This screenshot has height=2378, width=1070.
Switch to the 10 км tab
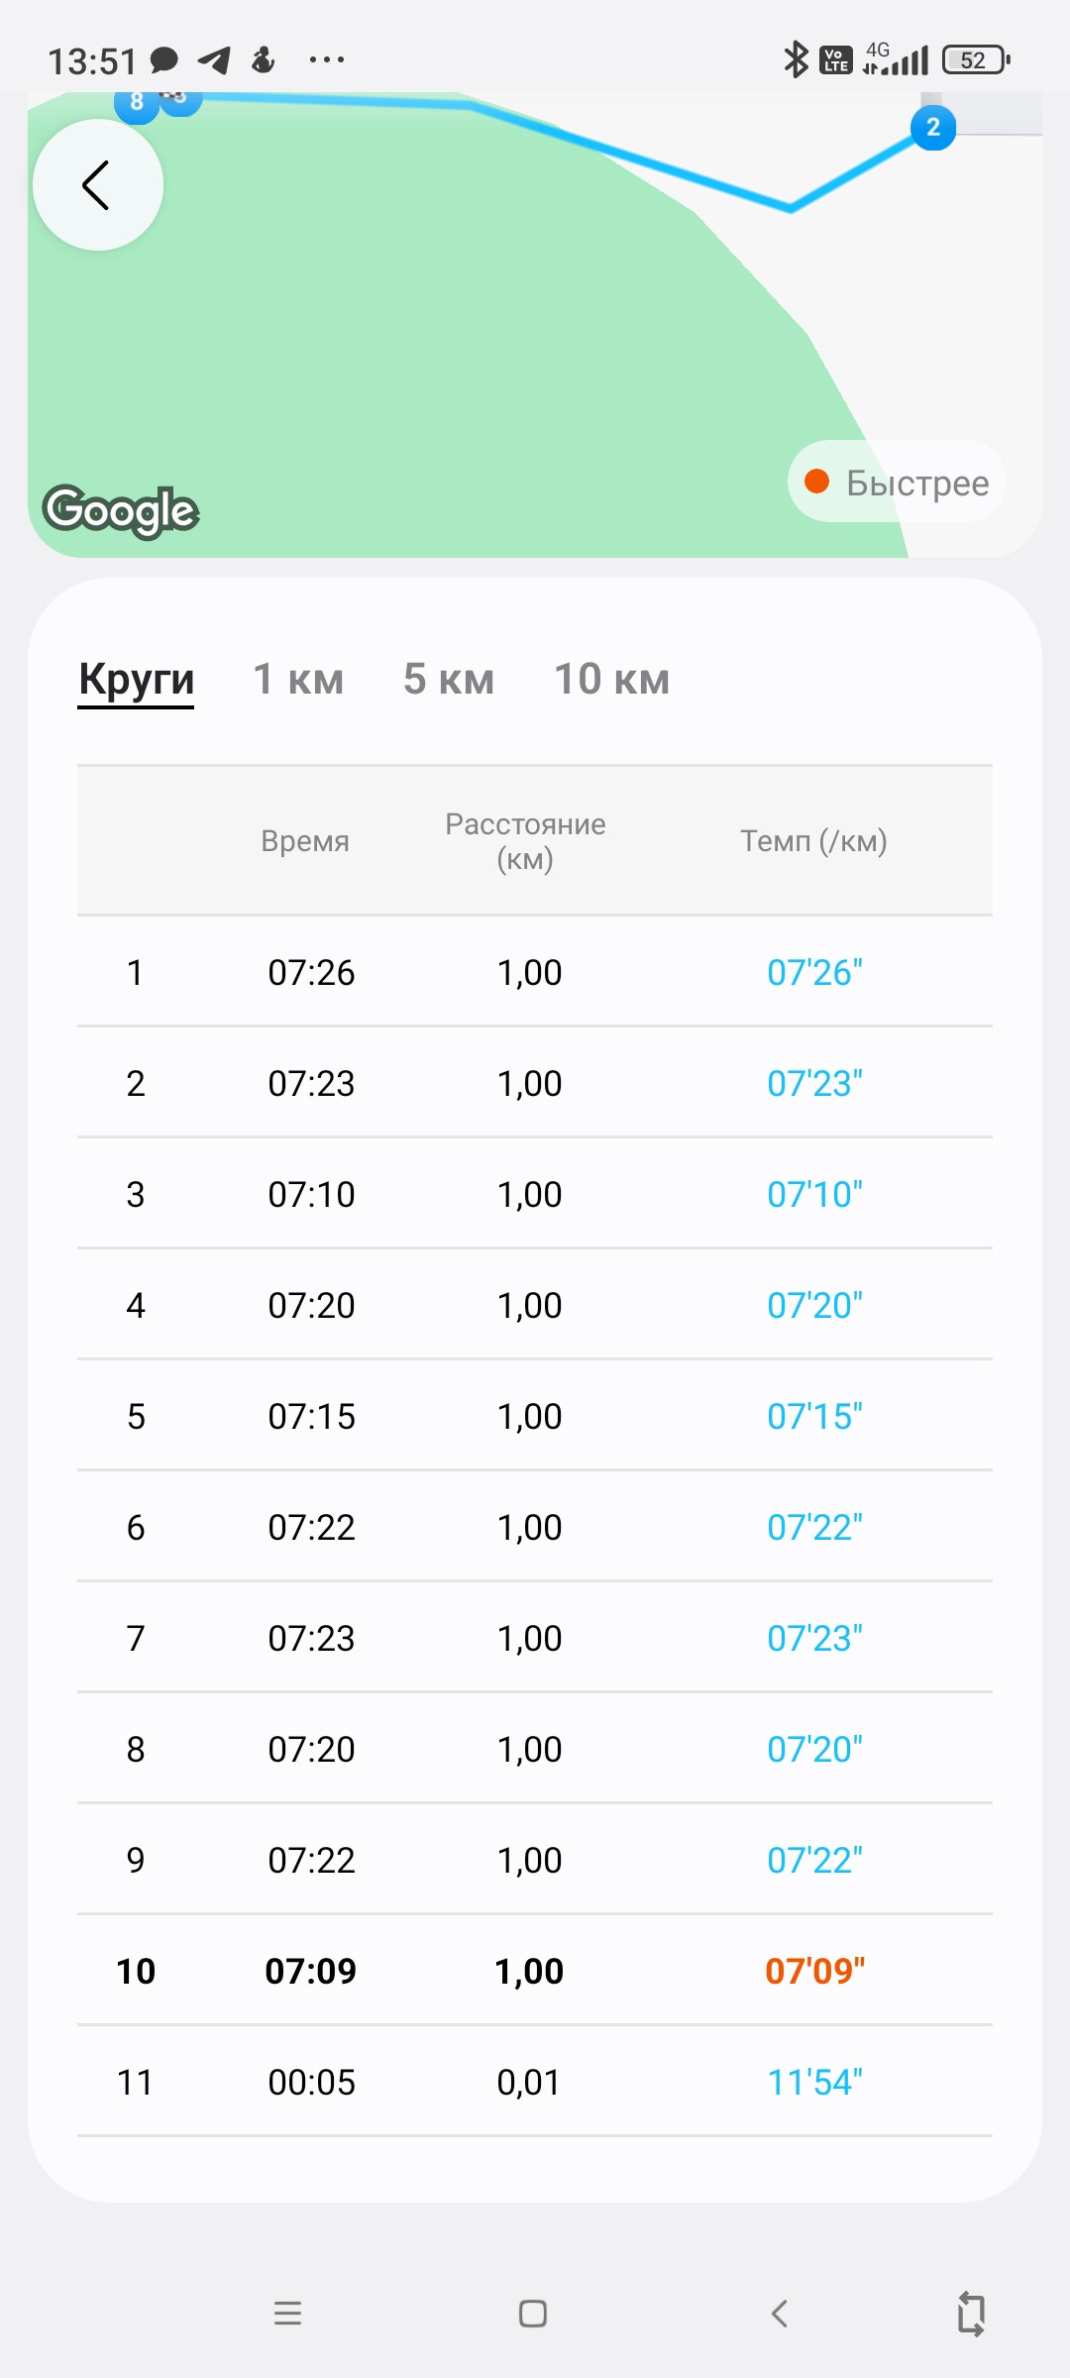coord(612,680)
